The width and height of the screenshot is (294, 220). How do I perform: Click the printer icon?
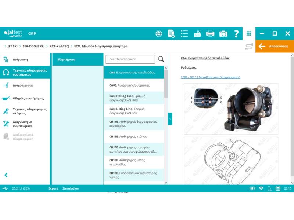tap(210, 34)
